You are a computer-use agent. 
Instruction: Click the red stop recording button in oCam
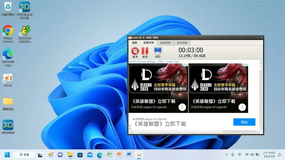pos(135,51)
